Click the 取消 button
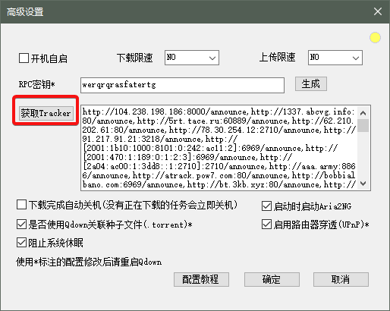Image resolution: width=390 pixels, height=311 pixels. (x=341, y=279)
